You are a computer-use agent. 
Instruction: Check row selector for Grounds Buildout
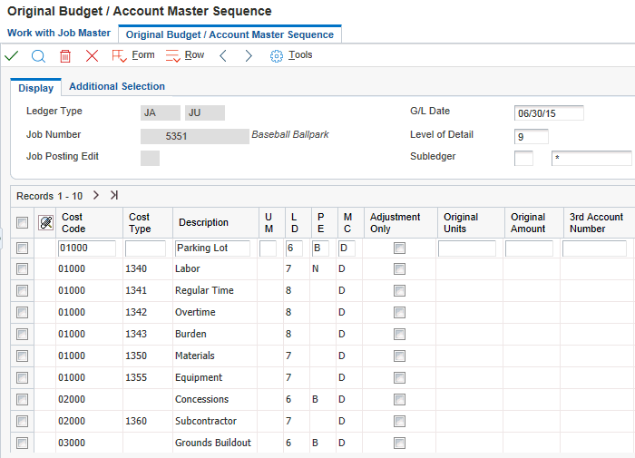pyautogui.click(x=23, y=443)
